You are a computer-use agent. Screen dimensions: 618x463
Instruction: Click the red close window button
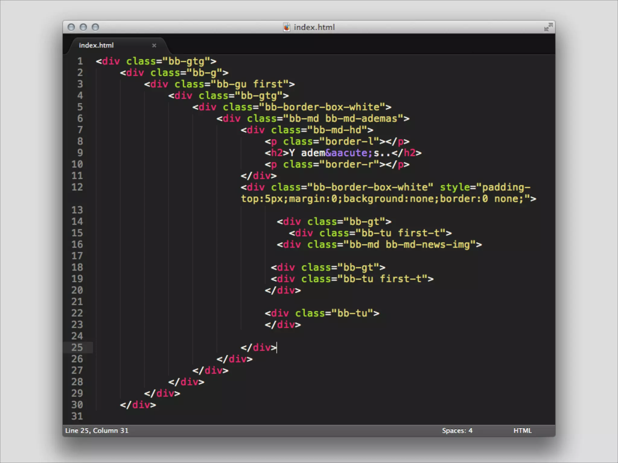pyautogui.click(x=71, y=27)
